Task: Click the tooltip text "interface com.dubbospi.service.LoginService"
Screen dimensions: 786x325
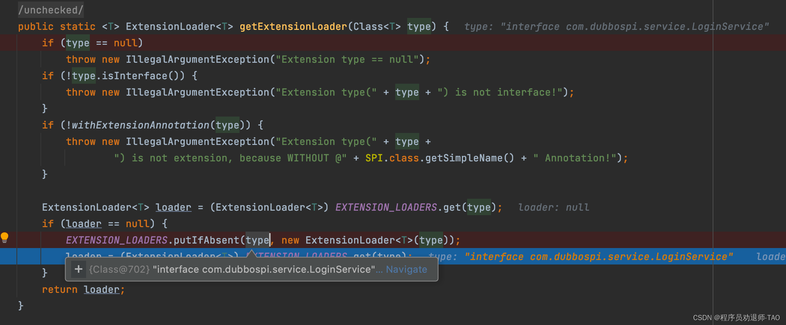Action: pos(264,269)
